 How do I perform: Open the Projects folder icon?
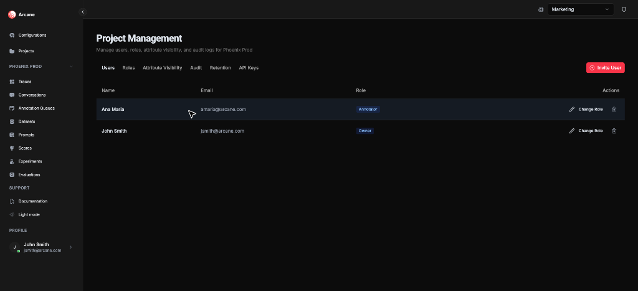(x=12, y=51)
